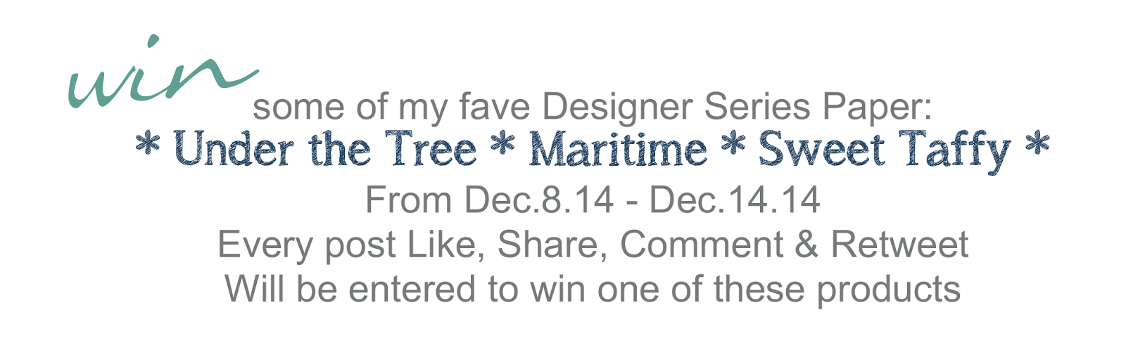Click the word 'Retweet' in instructions
Screen dimensions: 1126x350
[899, 245]
